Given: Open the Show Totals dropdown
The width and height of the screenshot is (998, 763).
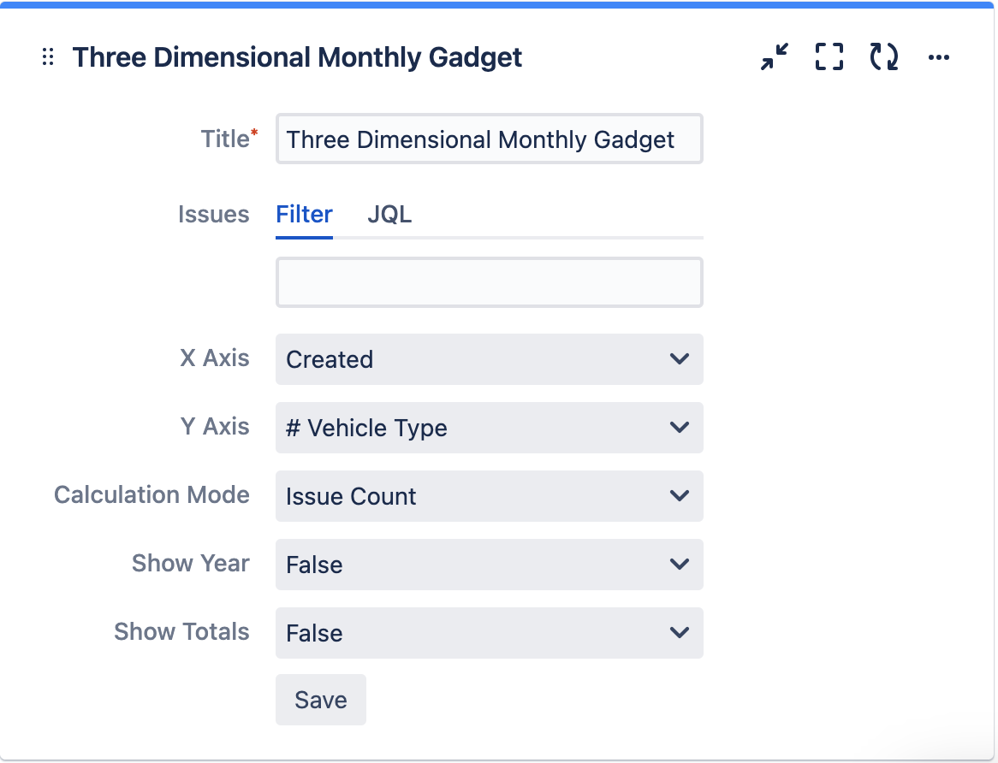Looking at the screenshot, I should pyautogui.click(x=489, y=633).
